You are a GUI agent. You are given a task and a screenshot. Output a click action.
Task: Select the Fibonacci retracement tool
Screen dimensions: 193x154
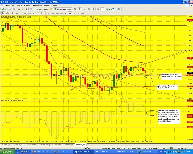click(x=29, y=13)
